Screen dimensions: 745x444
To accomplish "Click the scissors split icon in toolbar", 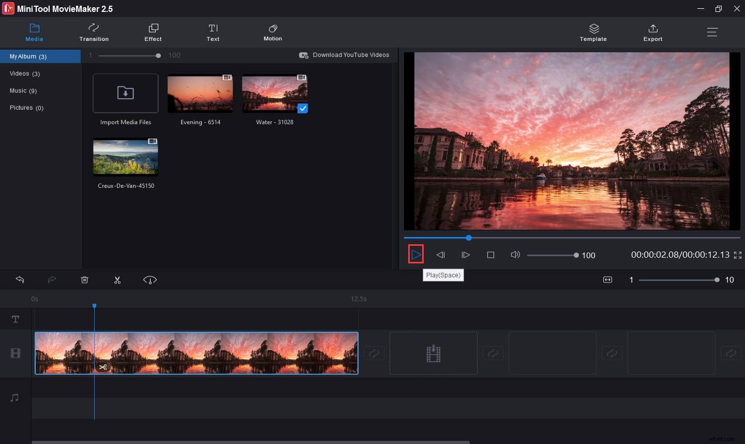I will [x=117, y=280].
